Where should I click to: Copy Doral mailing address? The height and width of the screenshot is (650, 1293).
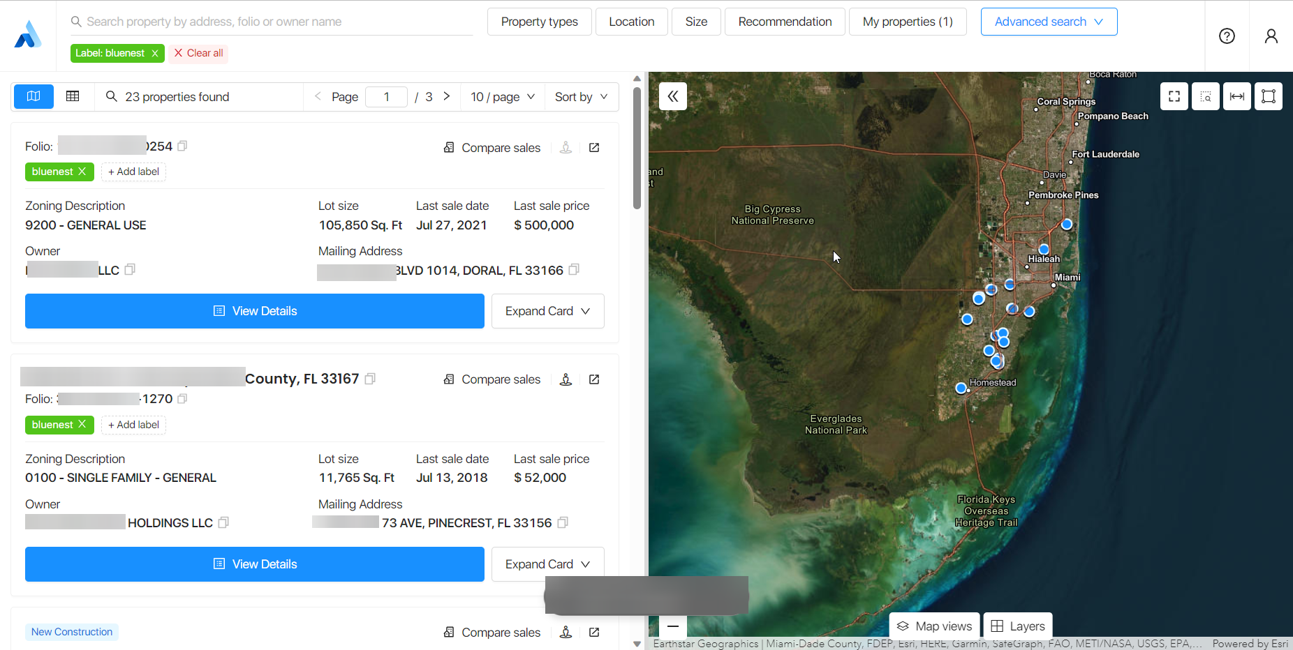tap(574, 270)
